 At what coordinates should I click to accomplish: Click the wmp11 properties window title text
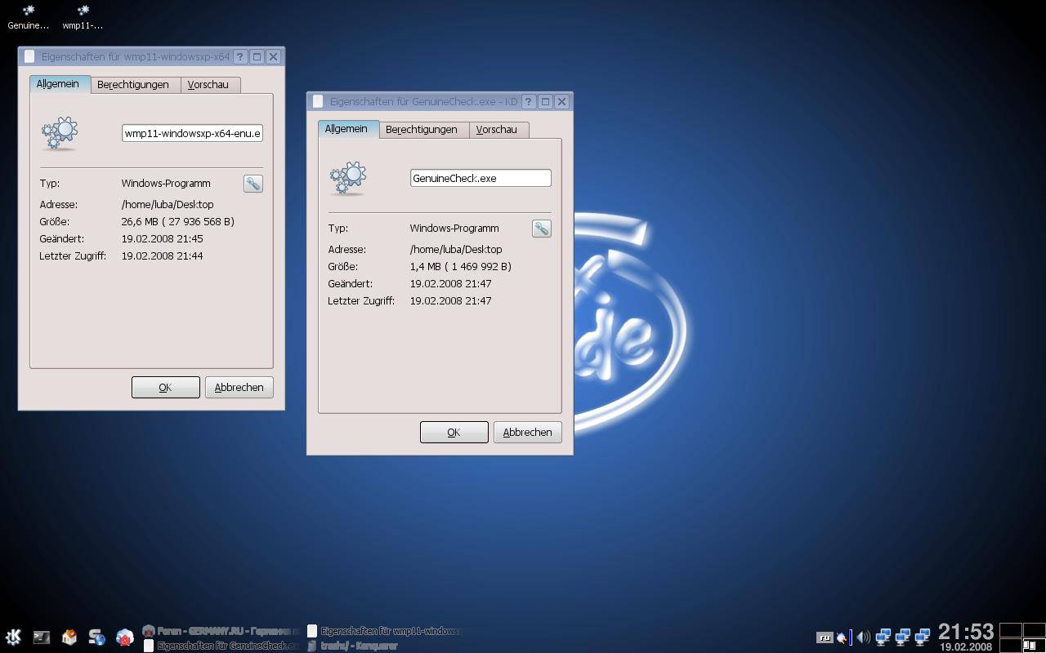[x=136, y=57]
